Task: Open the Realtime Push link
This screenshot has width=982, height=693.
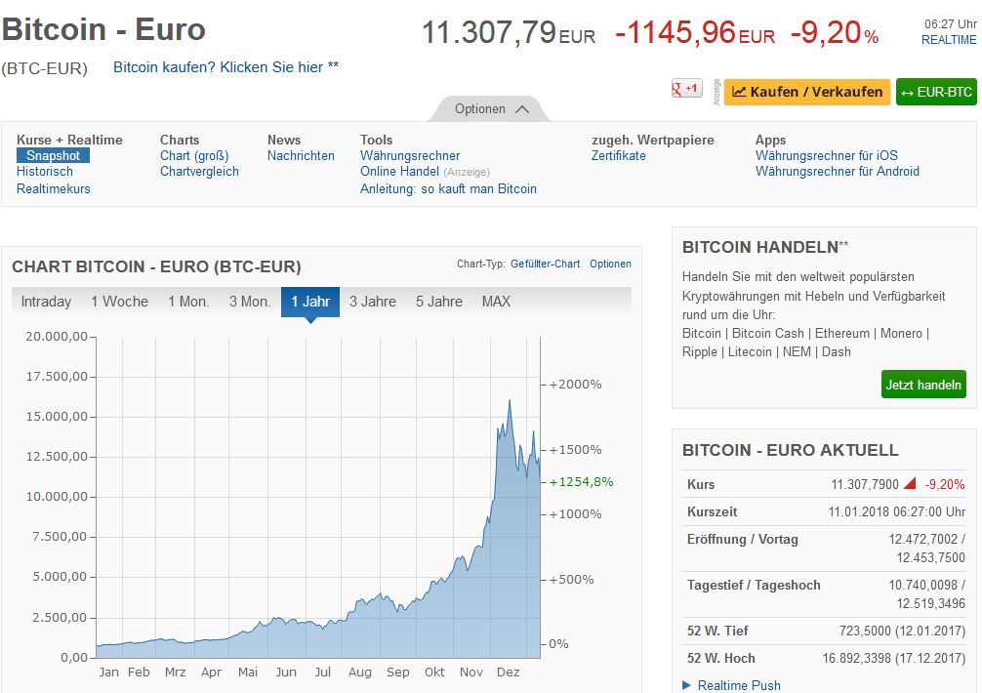Action: [x=739, y=685]
